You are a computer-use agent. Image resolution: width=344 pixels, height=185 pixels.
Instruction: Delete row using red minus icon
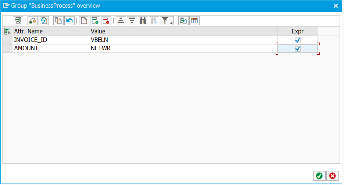point(106,21)
